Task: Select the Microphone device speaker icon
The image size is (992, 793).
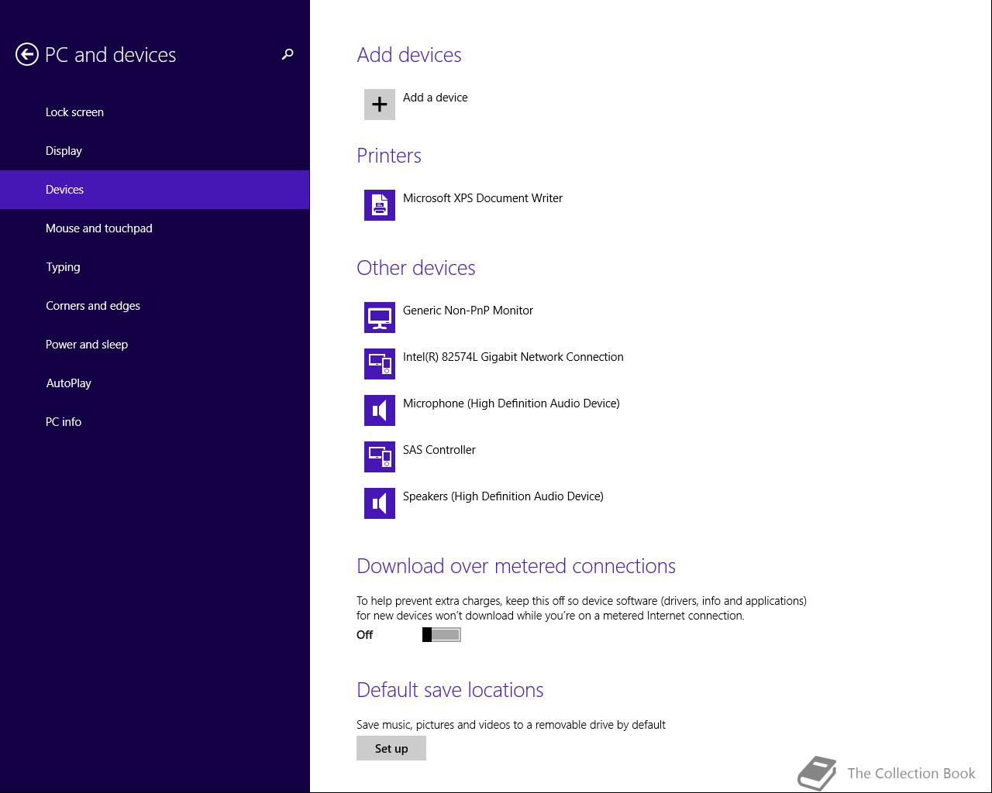Action: [x=380, y=410]
